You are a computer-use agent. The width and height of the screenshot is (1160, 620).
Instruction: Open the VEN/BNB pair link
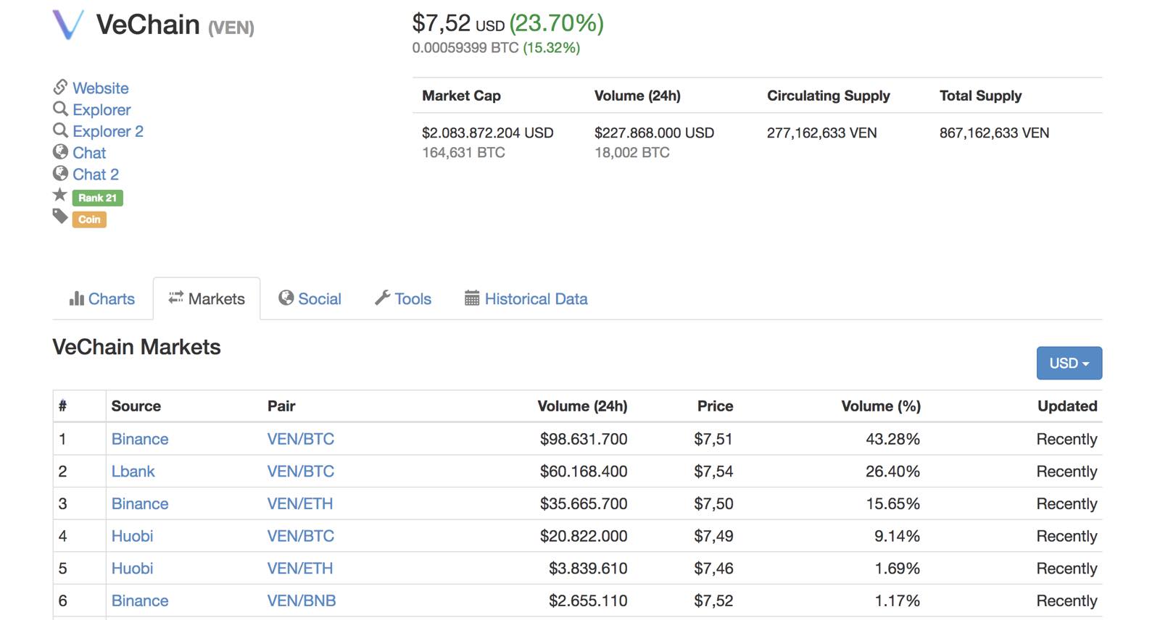tap(302, 600)
